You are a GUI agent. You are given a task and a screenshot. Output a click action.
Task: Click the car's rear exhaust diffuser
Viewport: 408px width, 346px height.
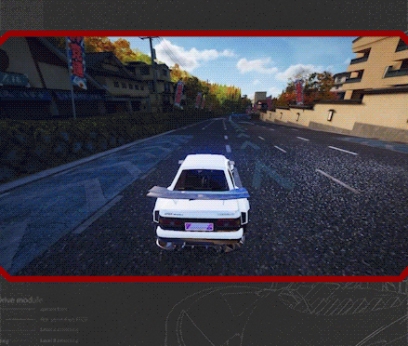(x=200, y=245)
